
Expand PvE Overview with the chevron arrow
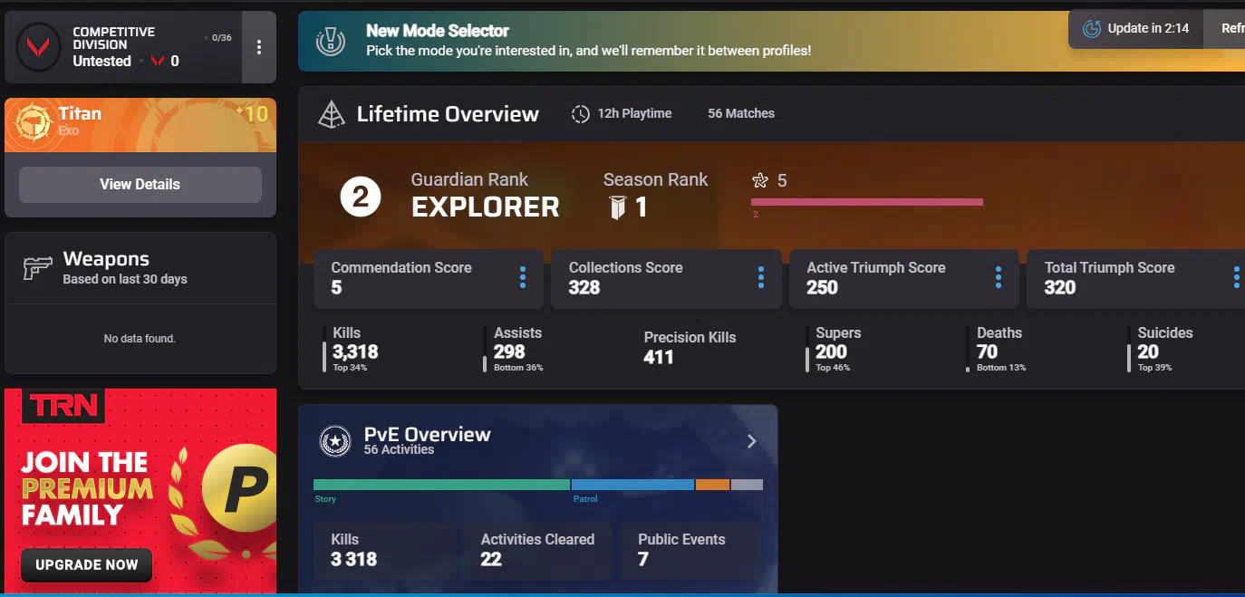click(751, 441)
